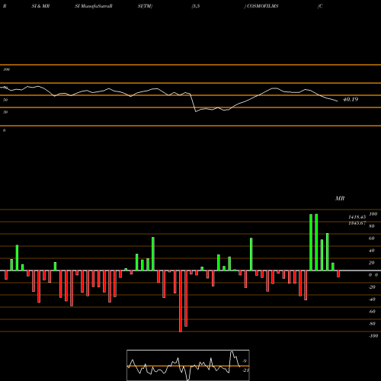Click the 1845.67 value label
This screenshot has width=381, height=381.
(357, 223)
